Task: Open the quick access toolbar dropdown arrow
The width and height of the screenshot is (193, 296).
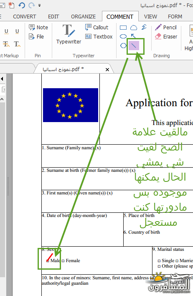Action: pos(39,5)
